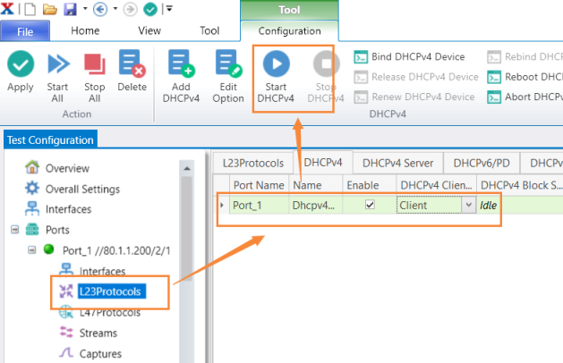Collapse the Port_1 //80.1.1.200/2/1 node
This screenshot has height=363, width=563.
33,249
